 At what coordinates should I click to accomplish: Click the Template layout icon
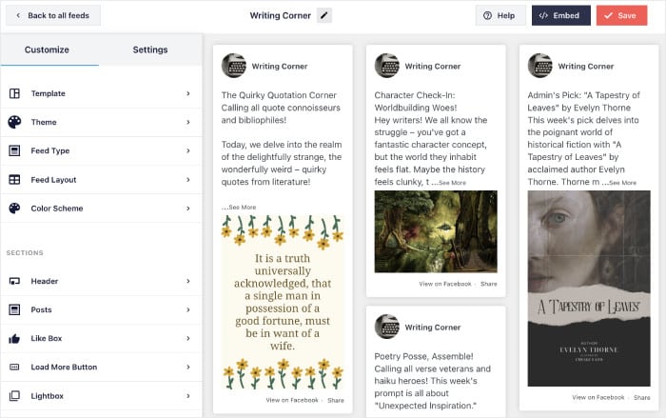click(x=14, y=93)
